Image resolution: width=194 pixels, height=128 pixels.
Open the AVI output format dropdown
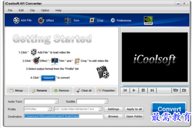tap(78, 109)
